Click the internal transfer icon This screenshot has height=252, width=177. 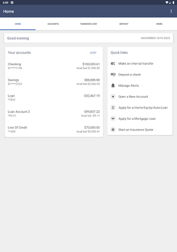[x=113, y=64]
